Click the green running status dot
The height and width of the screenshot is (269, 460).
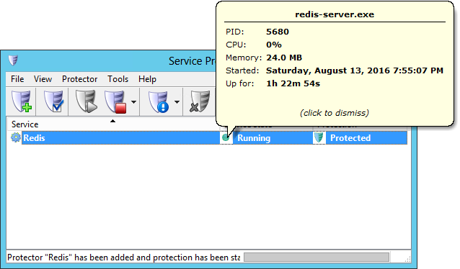(226, 137)
